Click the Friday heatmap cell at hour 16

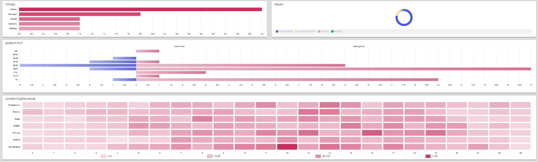[372, 133]
